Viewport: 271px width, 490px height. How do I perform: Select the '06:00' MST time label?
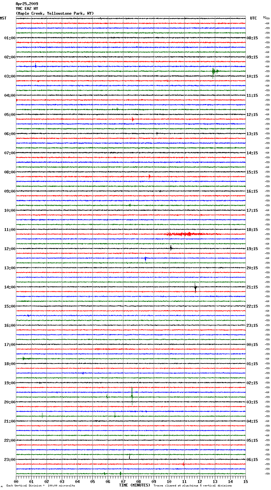(10, 134)
